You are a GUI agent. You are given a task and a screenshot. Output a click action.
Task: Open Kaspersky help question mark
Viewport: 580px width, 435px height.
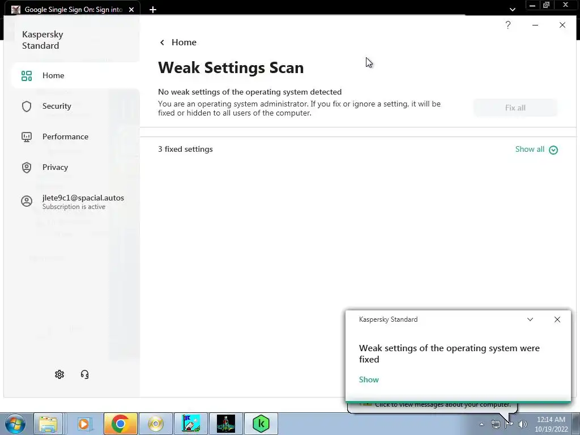pos(508,25)
